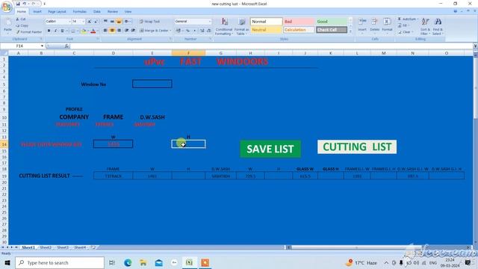Expand the cell styles gallery
Image resolution: width=478 pixels, height=269 pixels.
[x=350, y=31]
